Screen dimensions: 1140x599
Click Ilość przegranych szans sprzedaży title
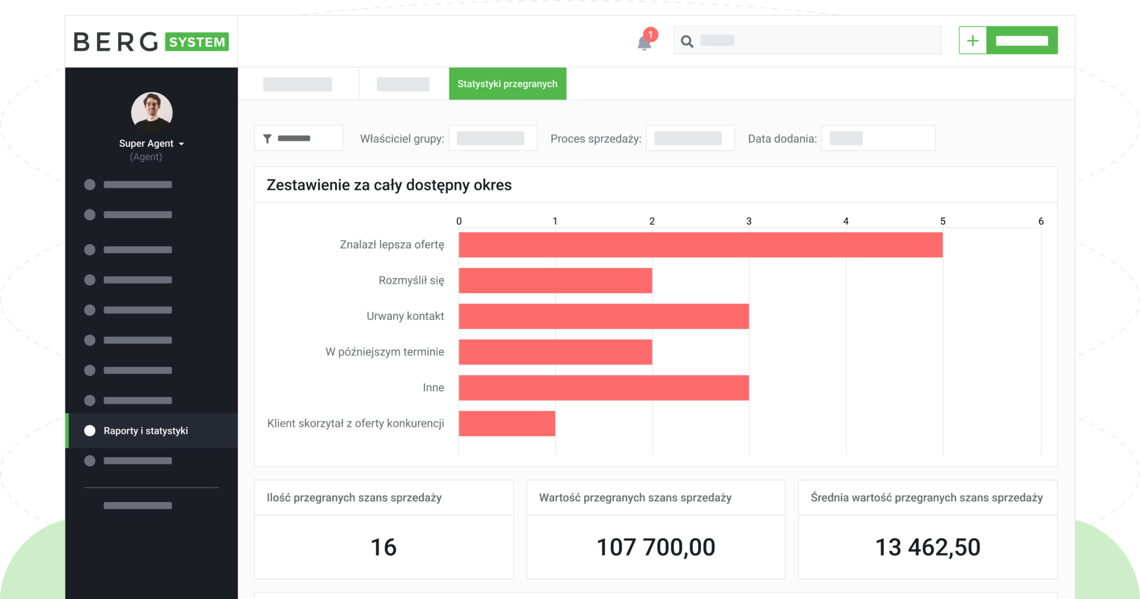coord(354,498)
